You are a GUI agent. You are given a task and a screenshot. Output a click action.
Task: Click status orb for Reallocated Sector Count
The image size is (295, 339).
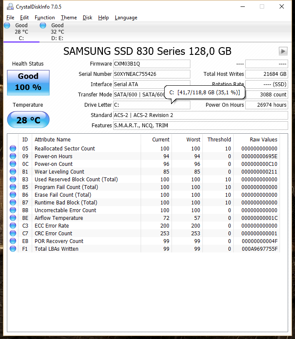(x=13, y=148)
